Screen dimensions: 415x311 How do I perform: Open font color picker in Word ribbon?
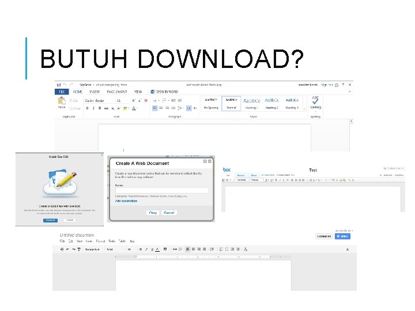coord(134,108)
